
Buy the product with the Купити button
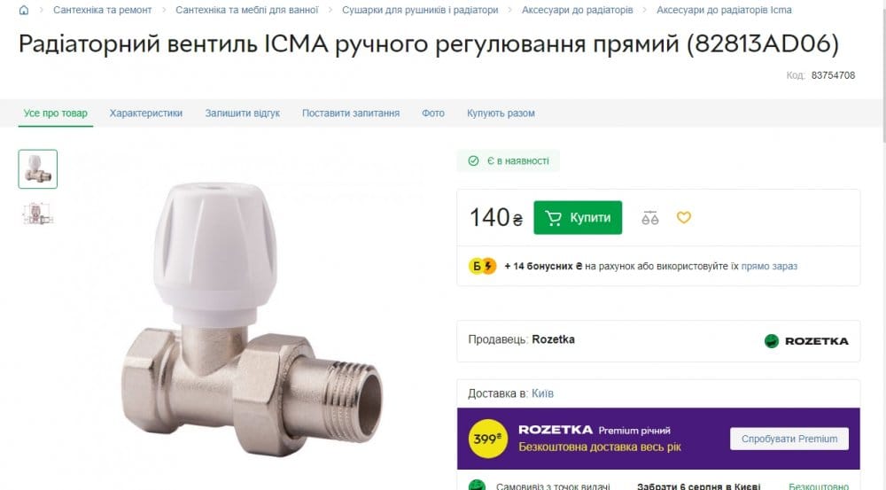tap(578, 218)
